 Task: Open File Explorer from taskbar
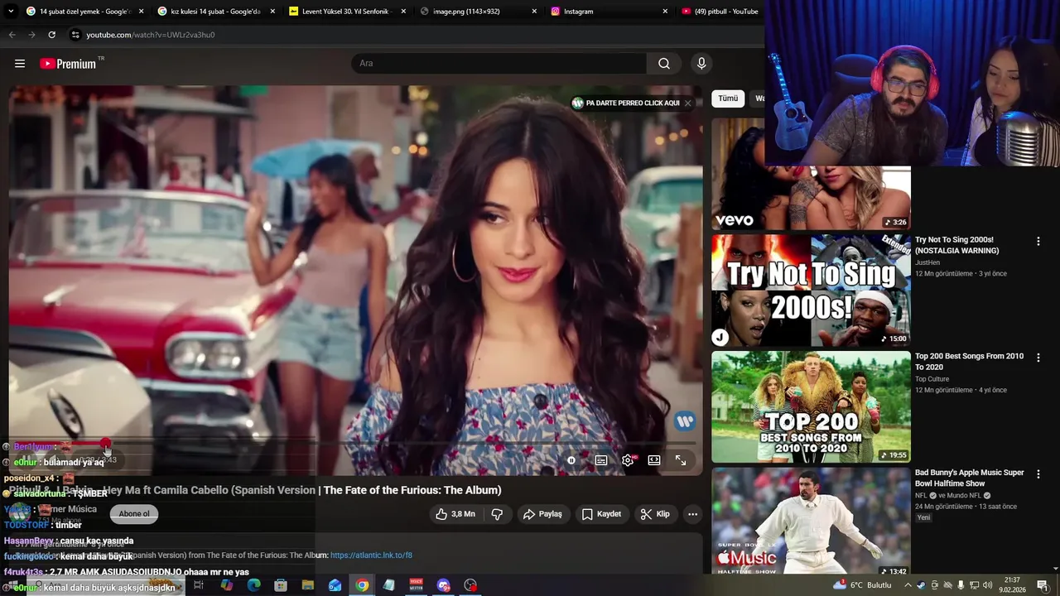pos(308,585)
